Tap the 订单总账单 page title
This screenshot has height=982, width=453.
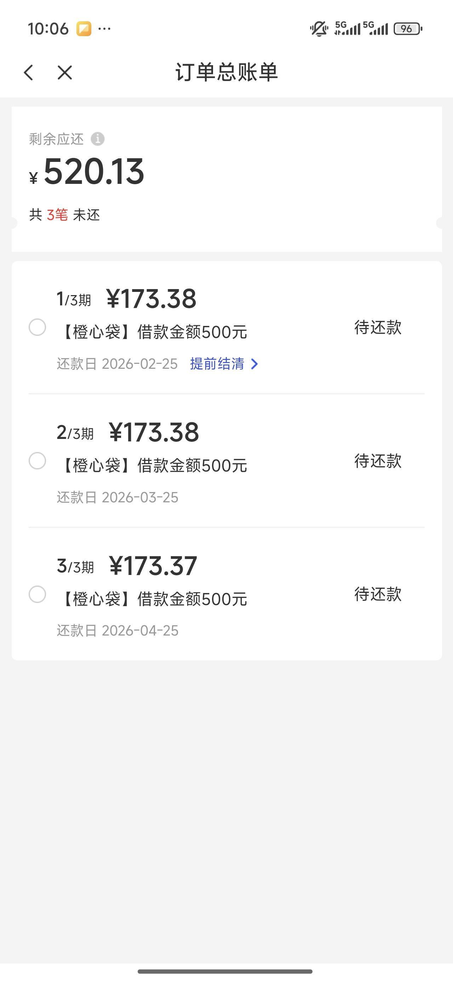click(x=226, y=72)
